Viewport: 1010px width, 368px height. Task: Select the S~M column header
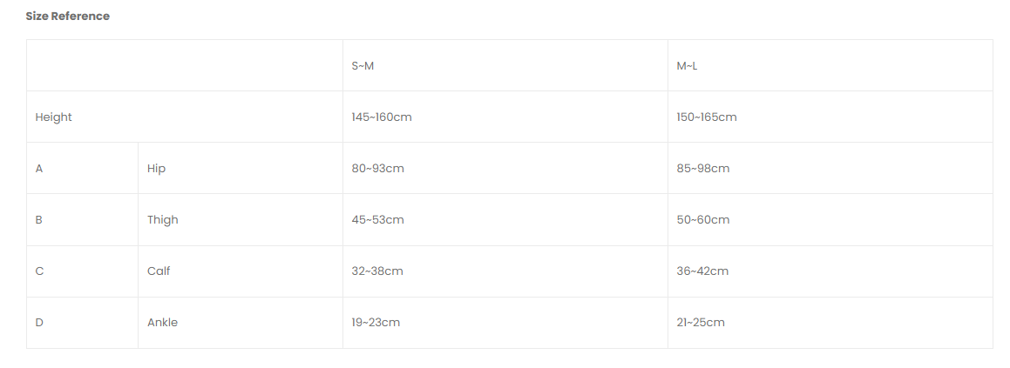tap(363, 65)
